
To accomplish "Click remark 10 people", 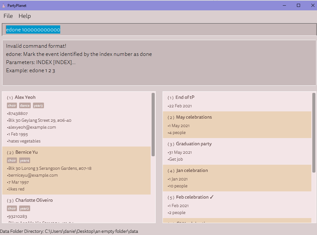I will coord(178,186).
